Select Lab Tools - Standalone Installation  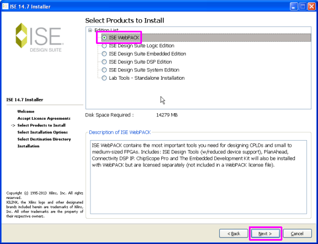pyautogui.click(x=104, y=78)
